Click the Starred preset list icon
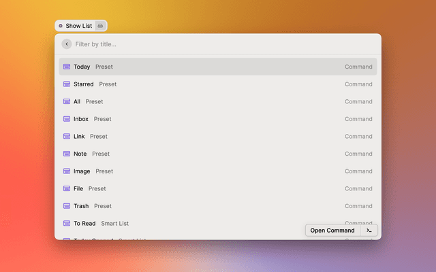This screenshot has height=272, width=436. [67, 84]
